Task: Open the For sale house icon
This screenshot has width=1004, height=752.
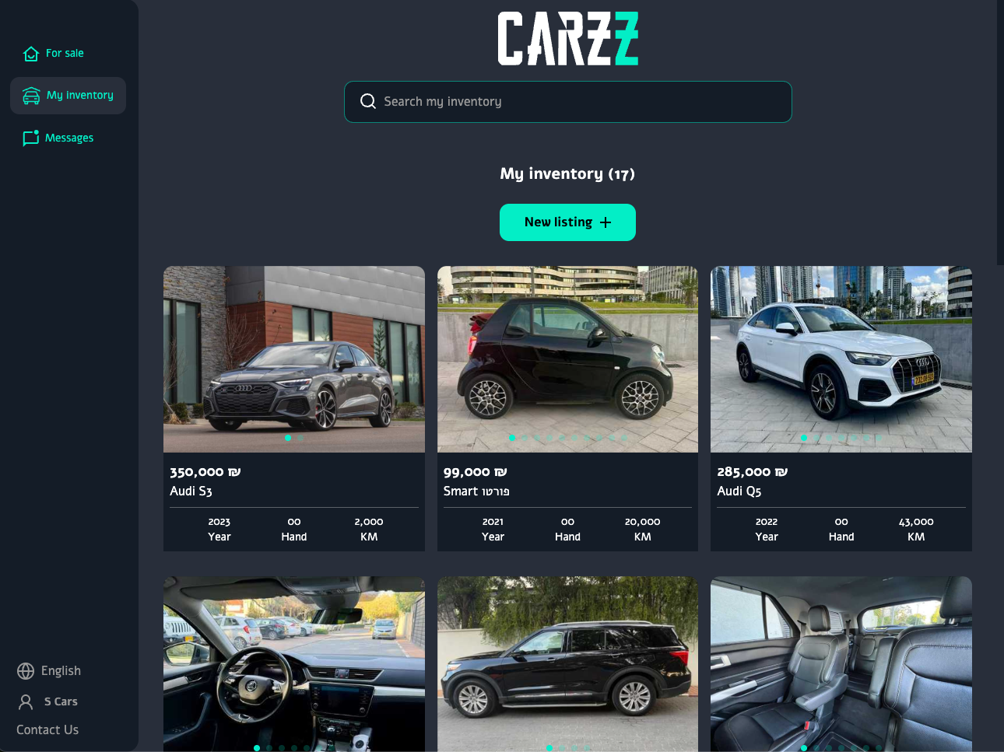Action: coord(31,54)
